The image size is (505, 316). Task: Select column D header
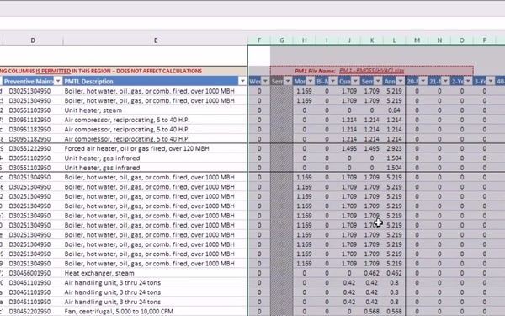point(33,40)
